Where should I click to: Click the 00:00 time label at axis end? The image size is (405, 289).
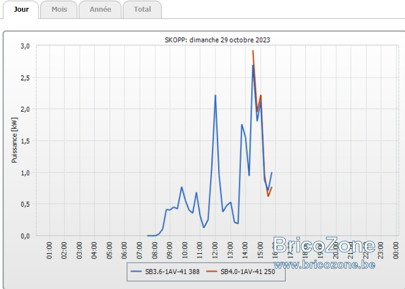[x=396, y=251]
